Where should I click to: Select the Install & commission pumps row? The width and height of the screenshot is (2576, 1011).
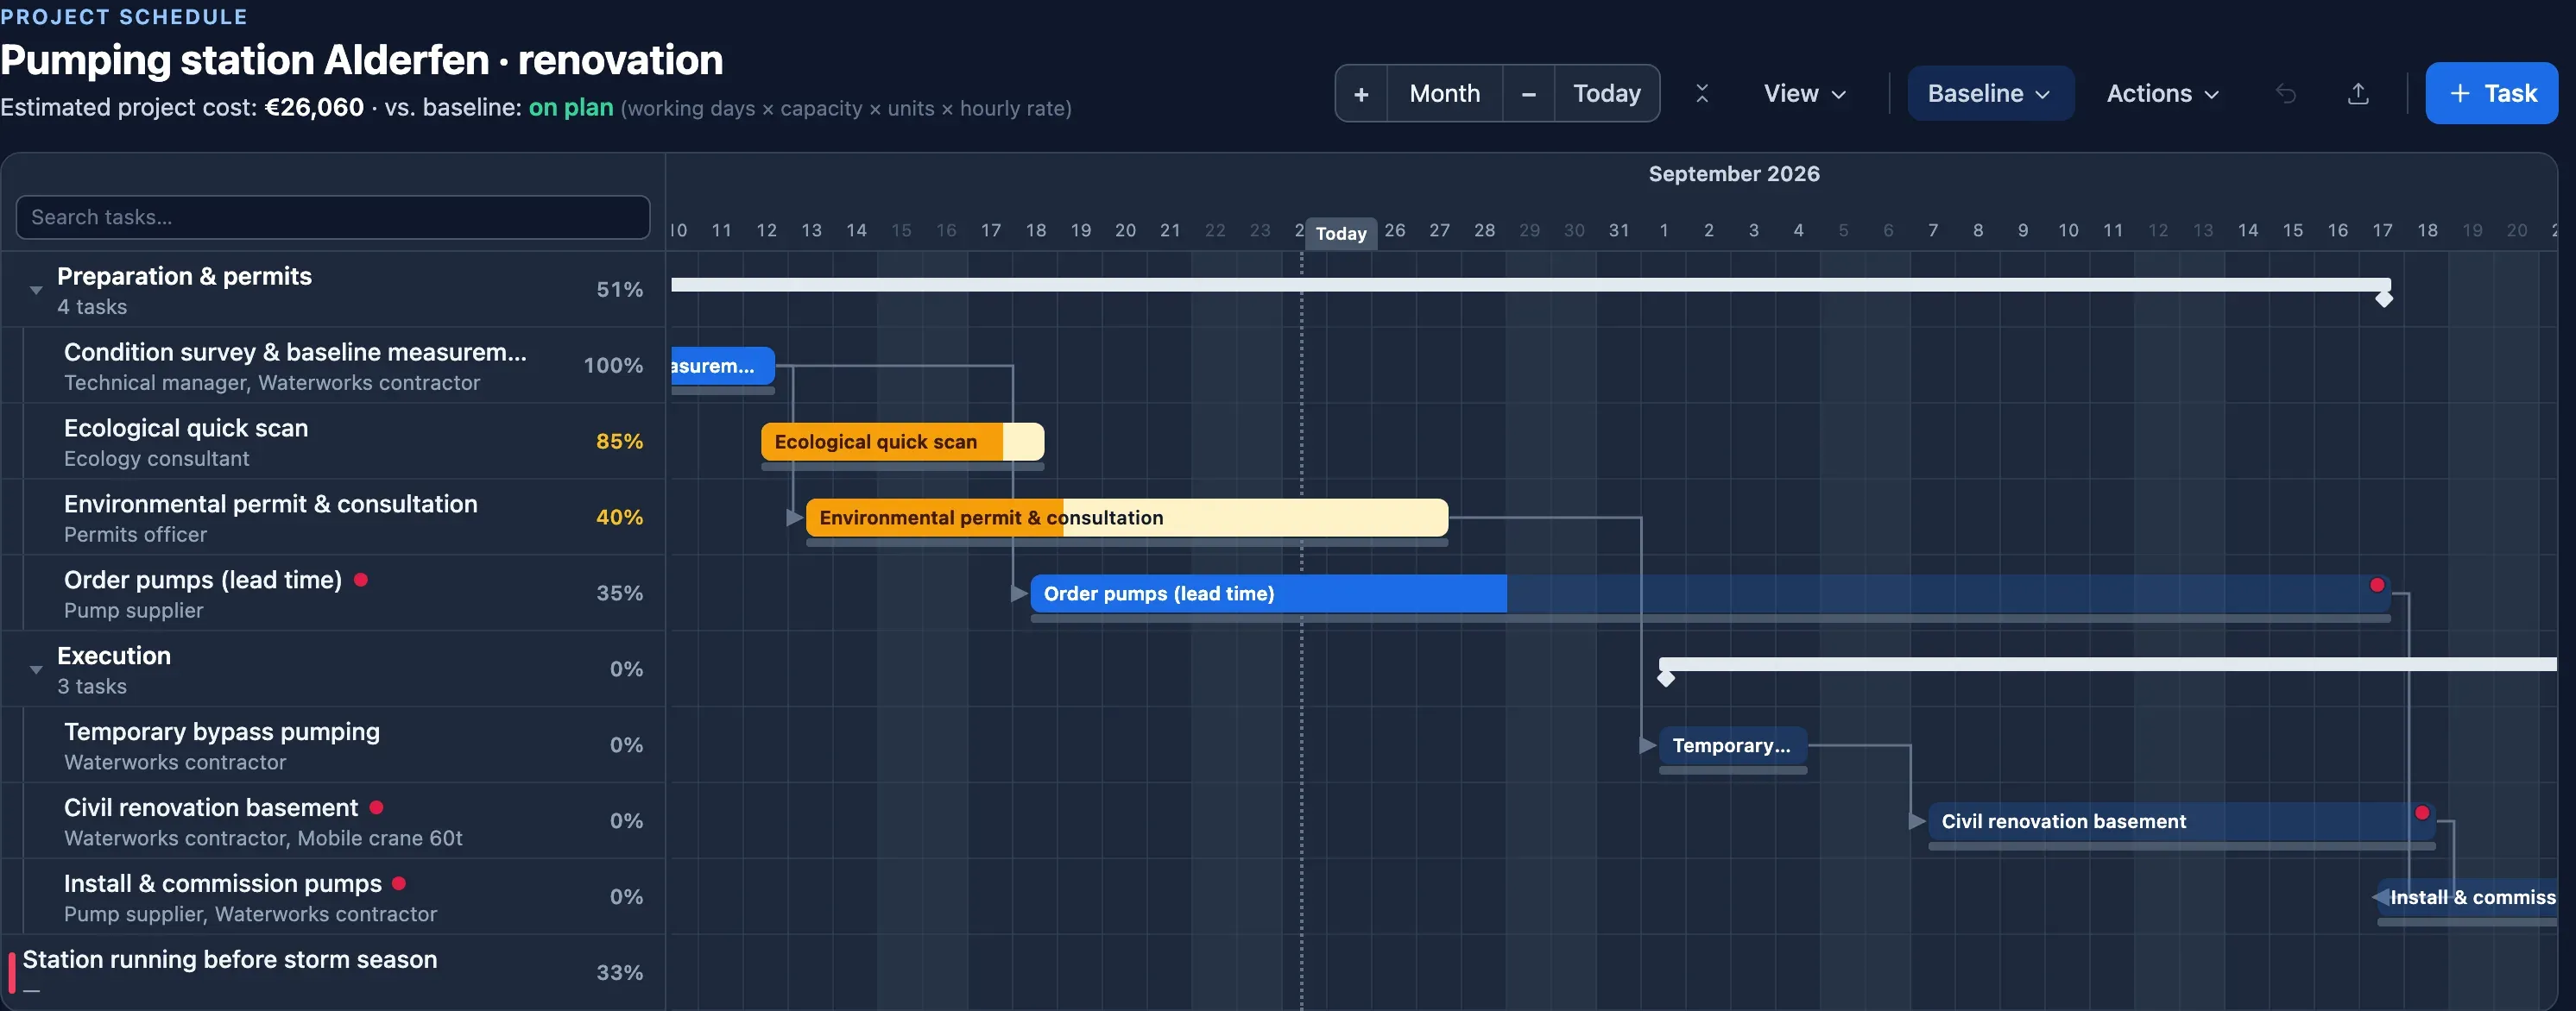pyautogui.click(x=333, y=897)
